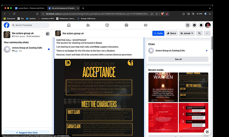Open the browser hamburger menu
The image size is (229, 137).
pos(210,14)
